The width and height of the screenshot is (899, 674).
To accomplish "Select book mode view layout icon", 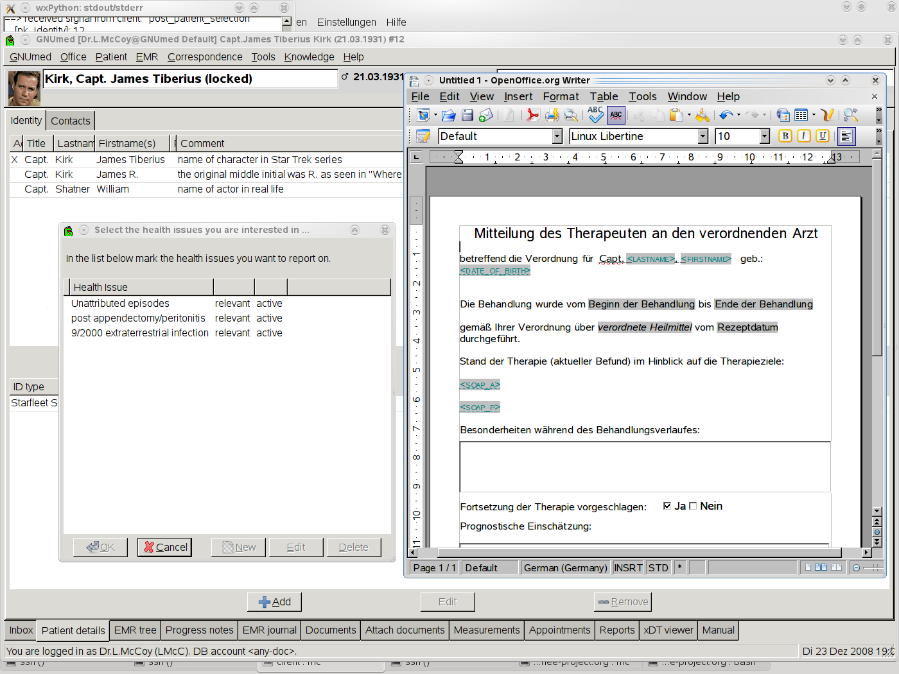I will [x=836, y=567].
